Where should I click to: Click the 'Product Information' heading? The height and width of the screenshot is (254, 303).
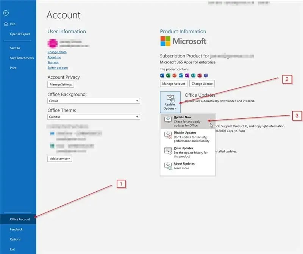tap(183, 31)
